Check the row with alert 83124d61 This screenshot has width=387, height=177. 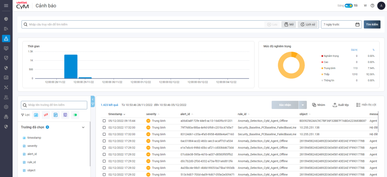[104, 134]
